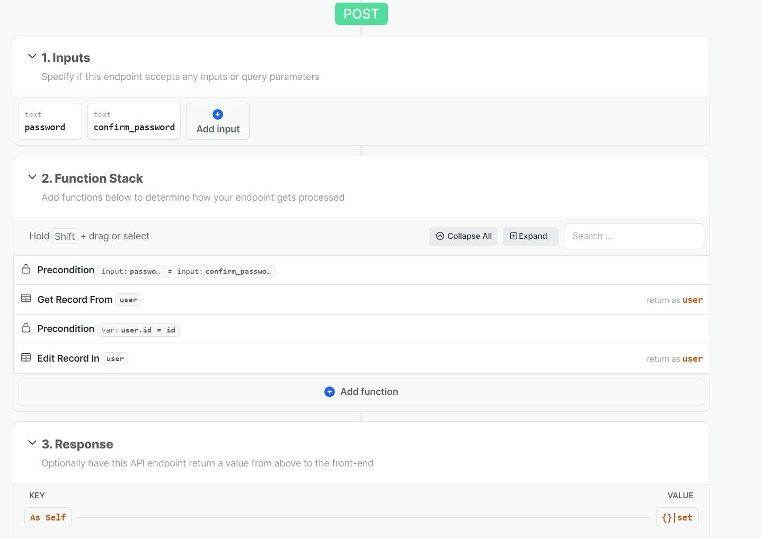The width and height of the screenshot is (761, 539).
Task: Select the confirm_password text input card
Action: (x=134, y=121)
